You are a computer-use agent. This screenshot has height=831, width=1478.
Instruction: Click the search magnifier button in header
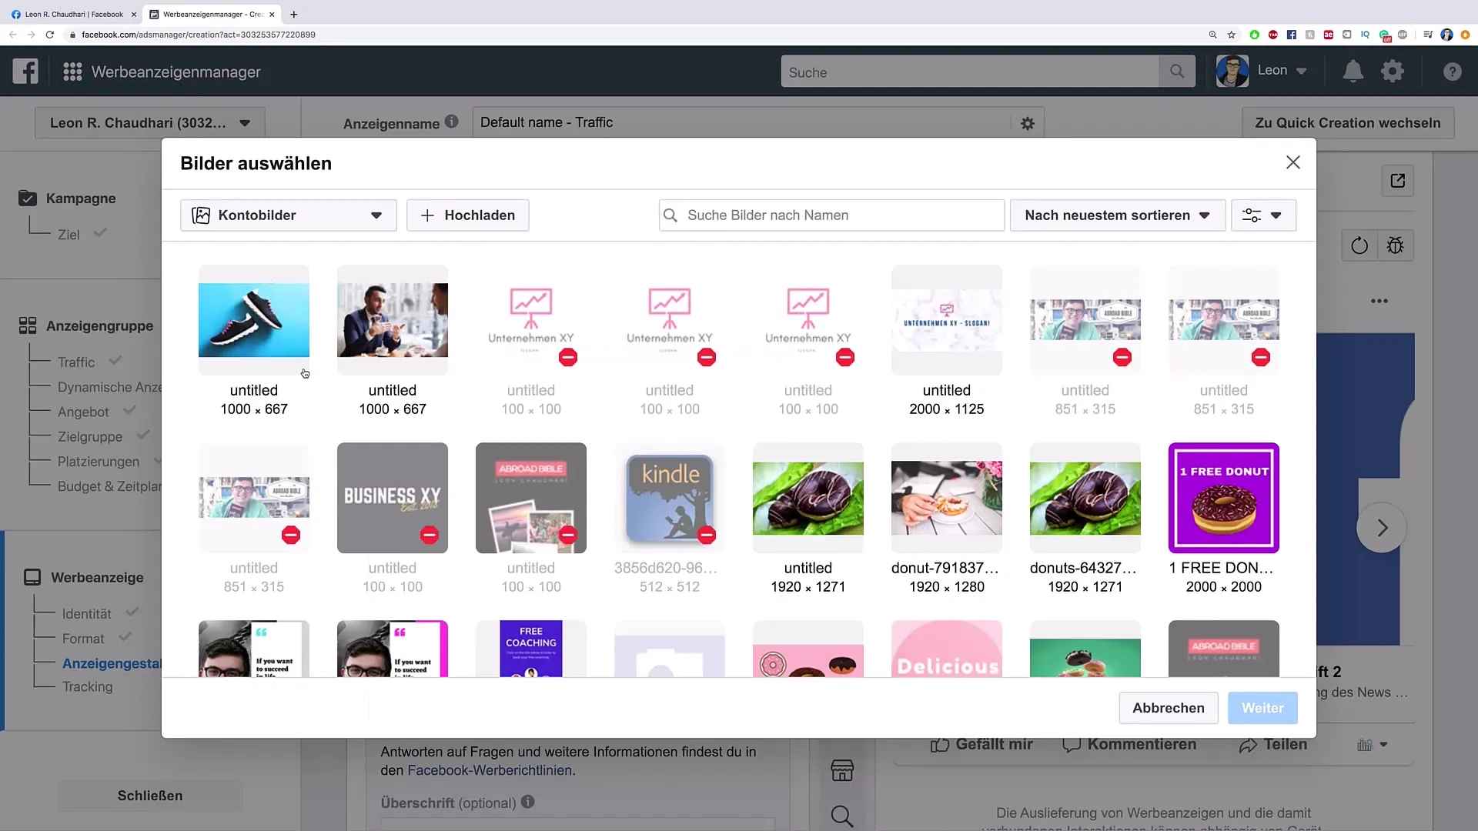point(1177,72)
